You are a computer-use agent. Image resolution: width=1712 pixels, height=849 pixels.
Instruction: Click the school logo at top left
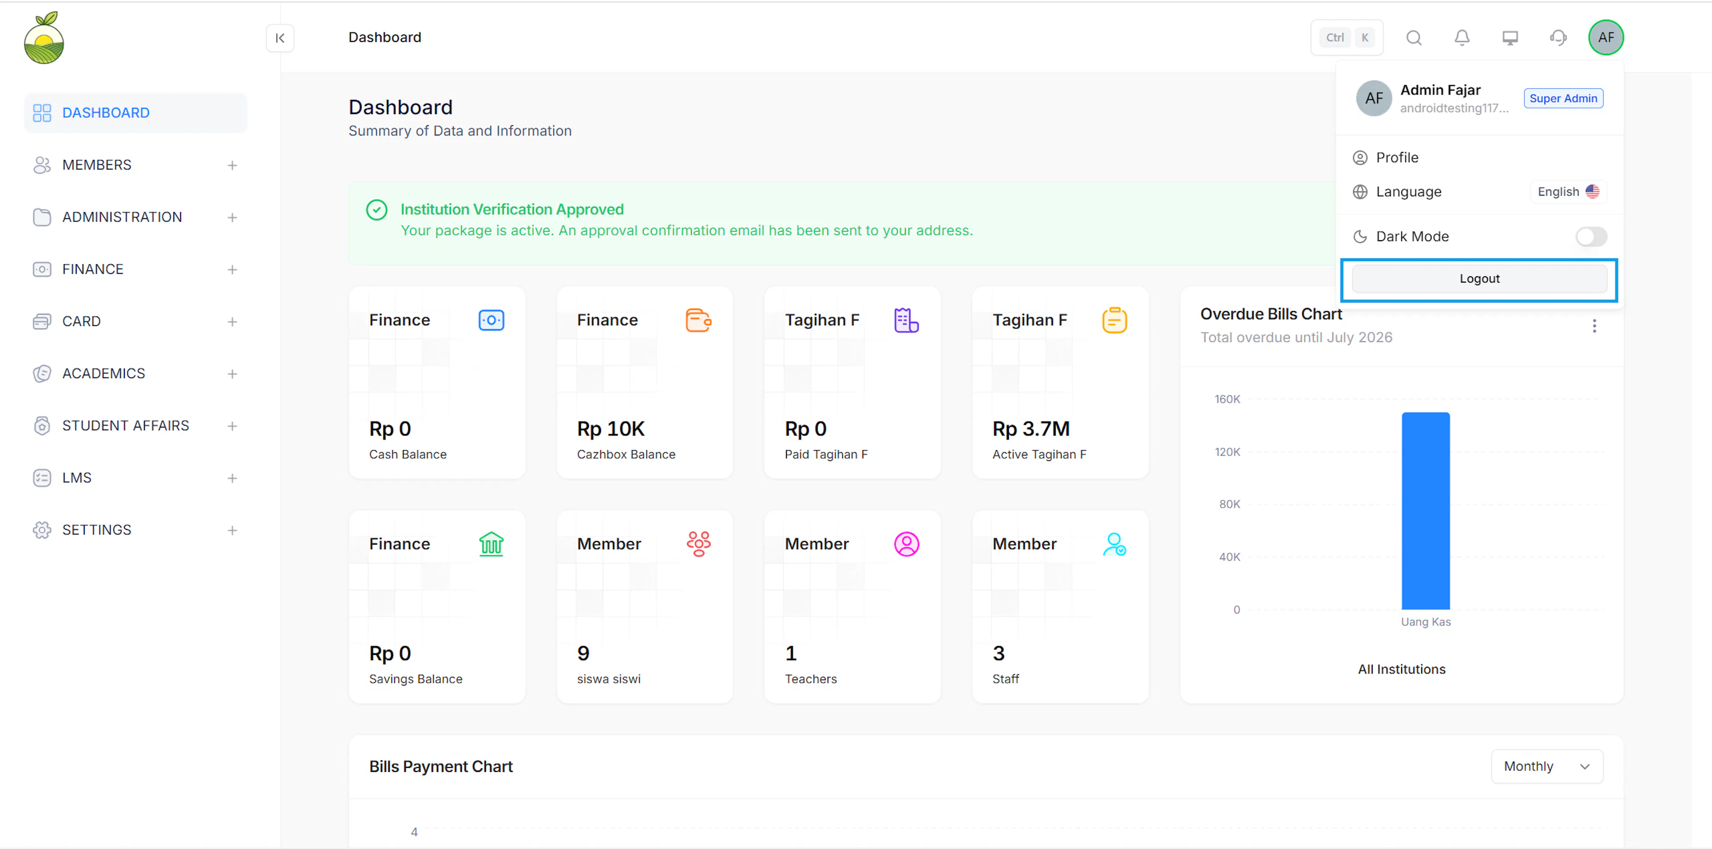(44, 38)
